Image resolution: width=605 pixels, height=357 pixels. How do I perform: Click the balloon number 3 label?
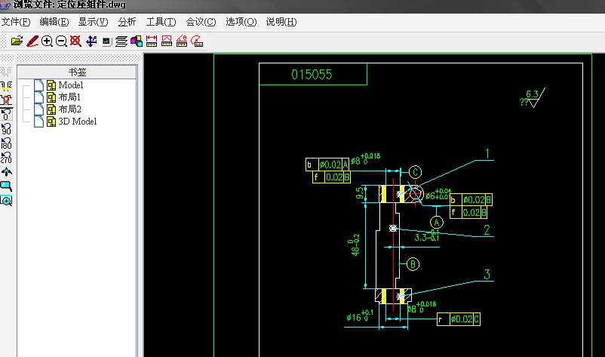pyautogui.click(x=487, y=275)
